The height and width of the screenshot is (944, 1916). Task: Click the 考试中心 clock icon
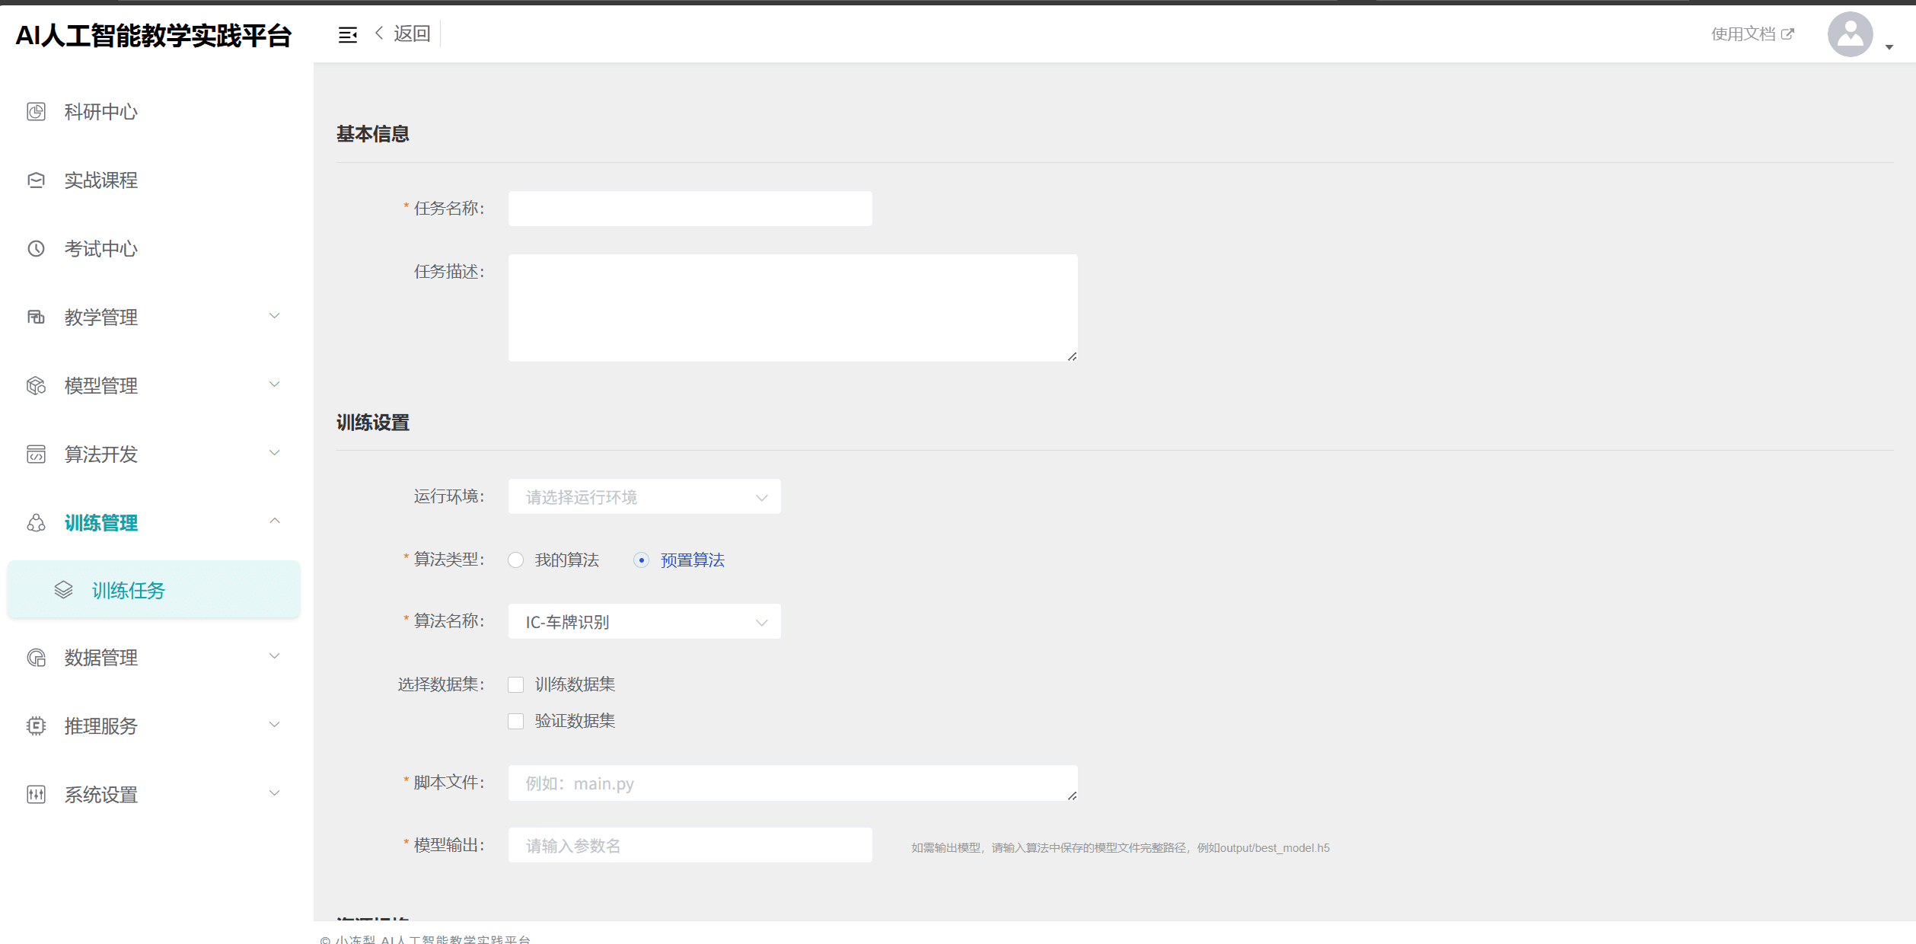tap(36, 249)
